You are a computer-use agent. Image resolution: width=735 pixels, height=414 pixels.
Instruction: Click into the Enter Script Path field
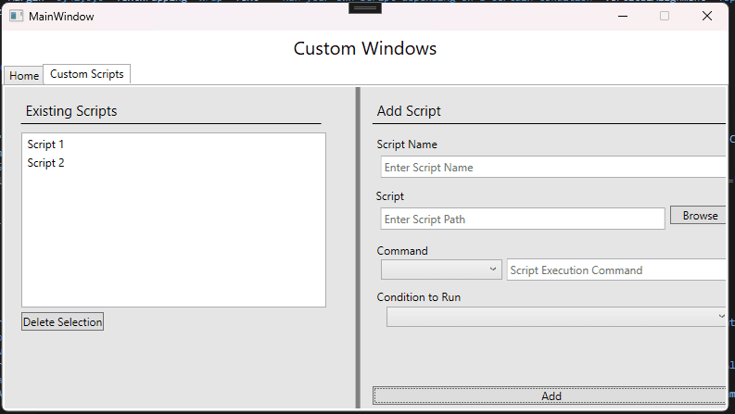tap(523, 220)
